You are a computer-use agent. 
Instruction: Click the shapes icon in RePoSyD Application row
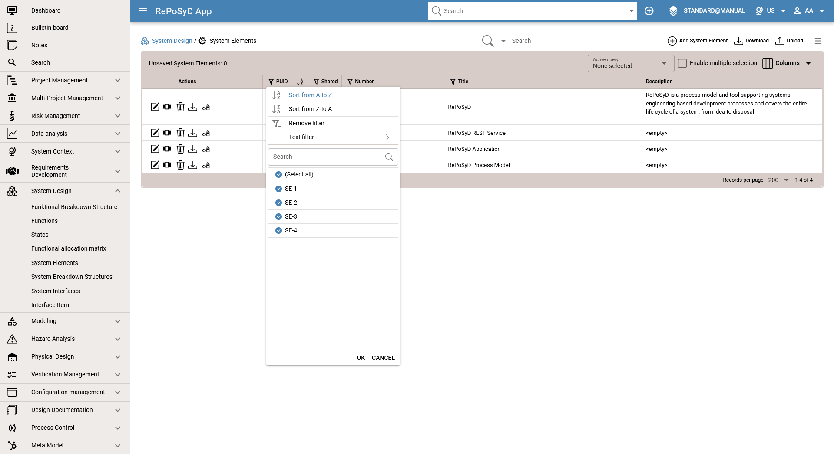(206, 149)
